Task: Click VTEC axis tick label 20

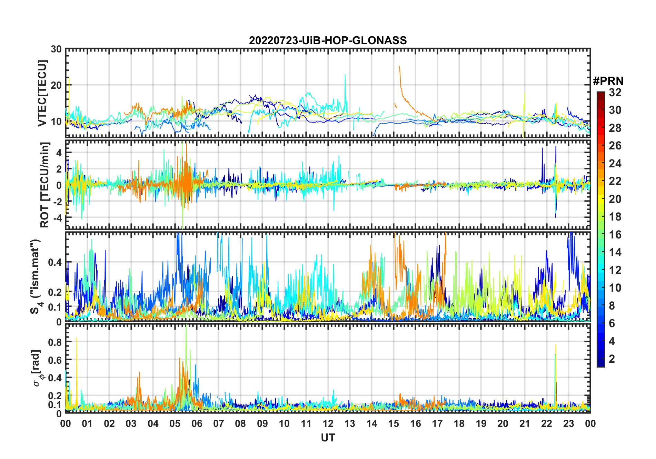Action: point(56,85)
